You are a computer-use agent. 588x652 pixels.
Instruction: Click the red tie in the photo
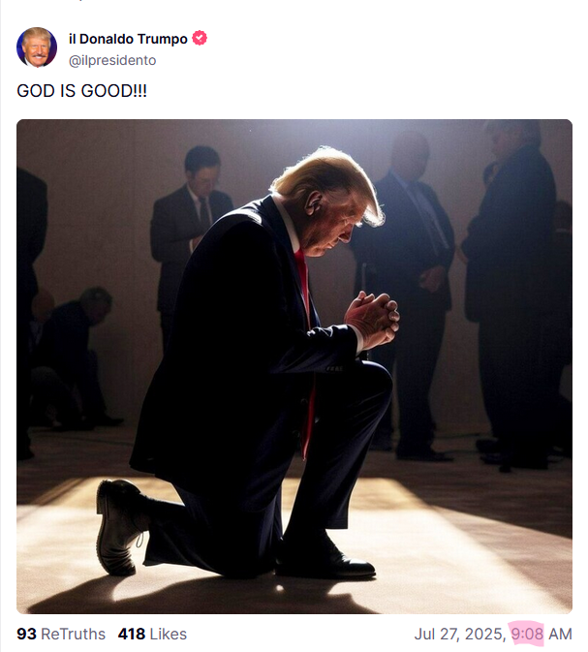[304, 350]
